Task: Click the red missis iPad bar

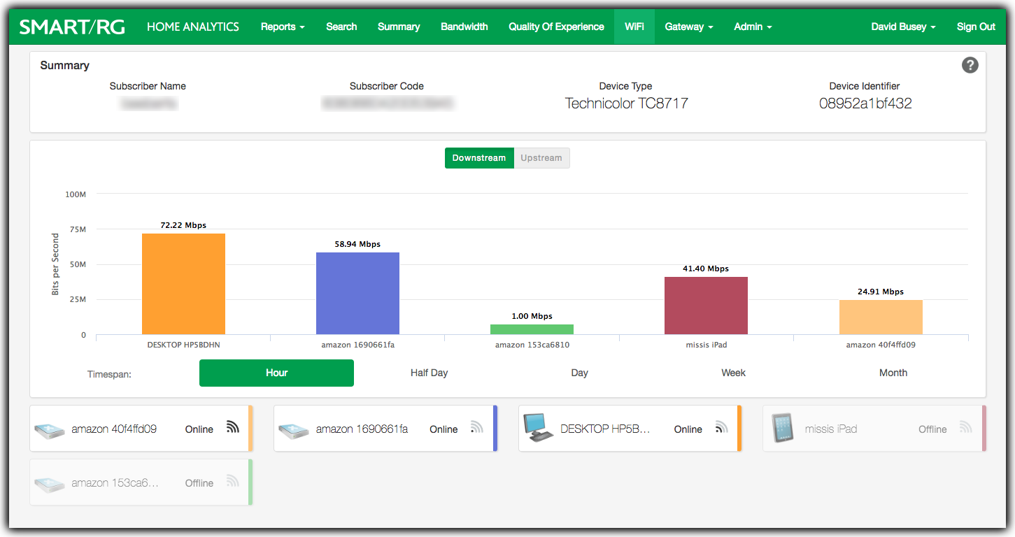Action: 706,306
